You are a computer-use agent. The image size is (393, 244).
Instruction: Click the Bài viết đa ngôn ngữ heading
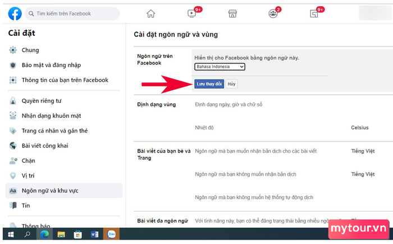click(x=163, y=220)
